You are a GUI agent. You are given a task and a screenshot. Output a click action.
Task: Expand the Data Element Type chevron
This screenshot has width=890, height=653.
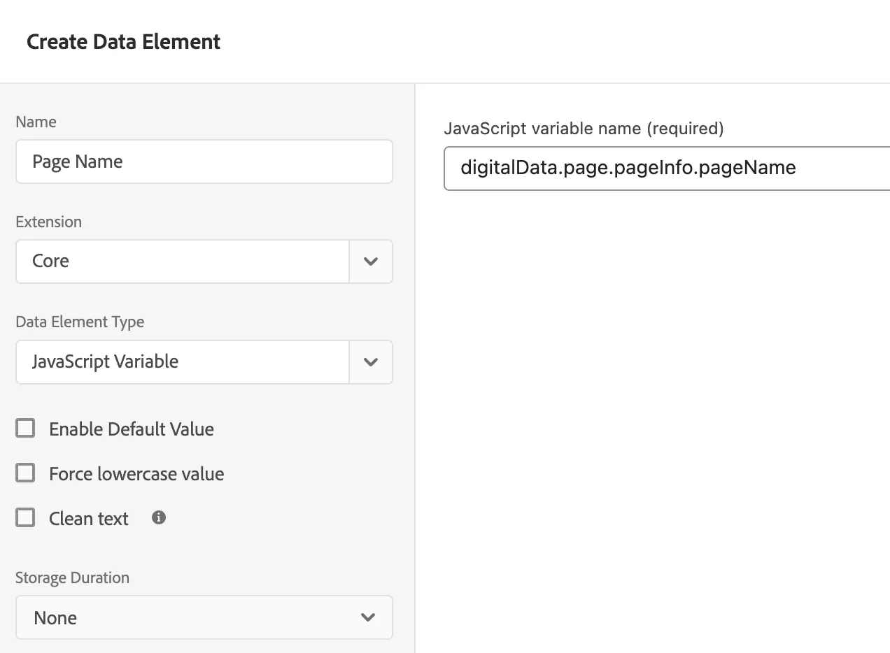point(371,362)
